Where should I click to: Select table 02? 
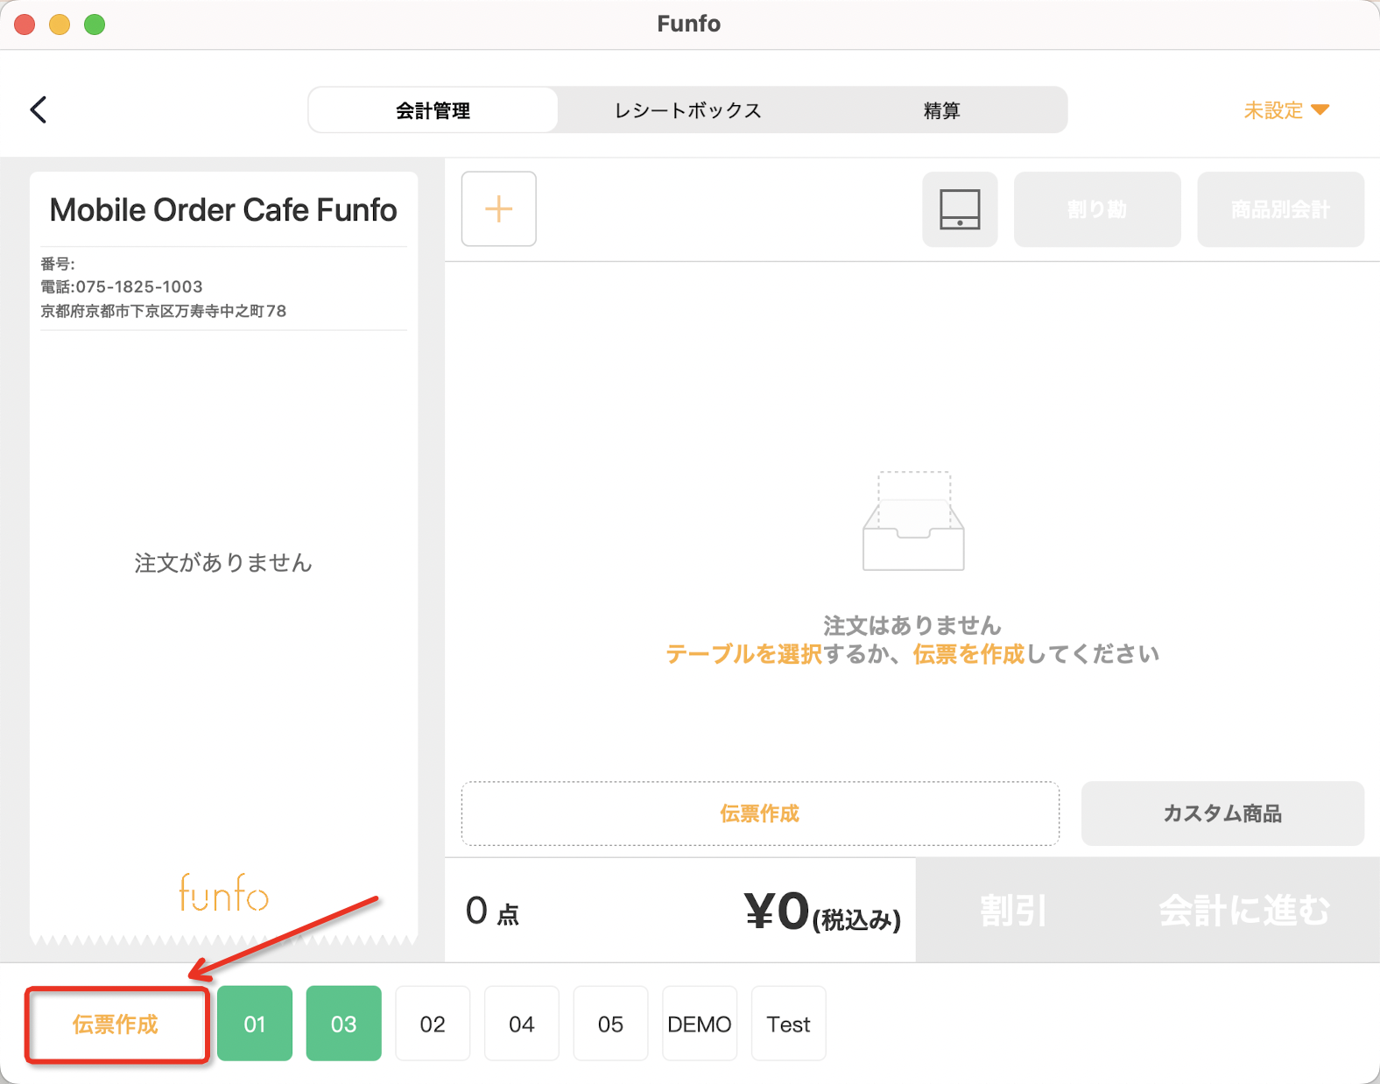(433, 1024)
